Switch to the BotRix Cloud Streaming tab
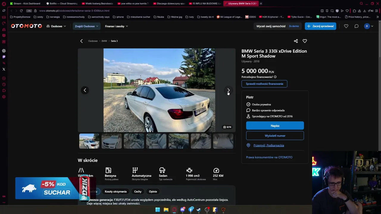Viewport: 381px width, 214px height. pos(62,4)
